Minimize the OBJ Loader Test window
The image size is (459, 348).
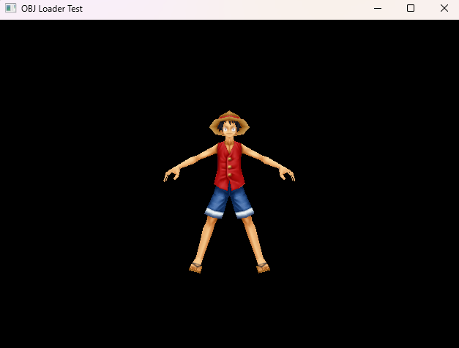pyautogui.click(x=378, y=8)
